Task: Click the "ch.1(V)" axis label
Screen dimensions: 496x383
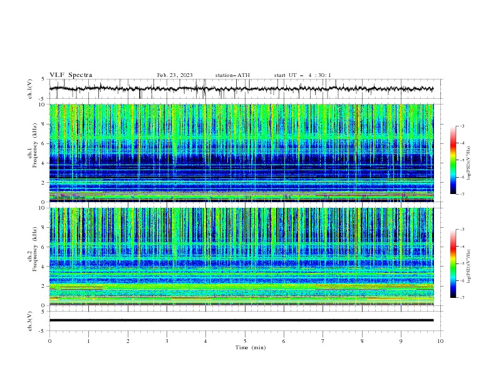Action: (30, 89)
